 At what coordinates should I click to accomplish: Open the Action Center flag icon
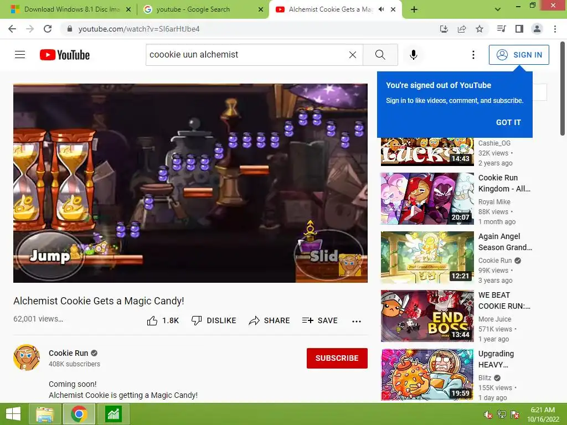click(x=515, y=414)
